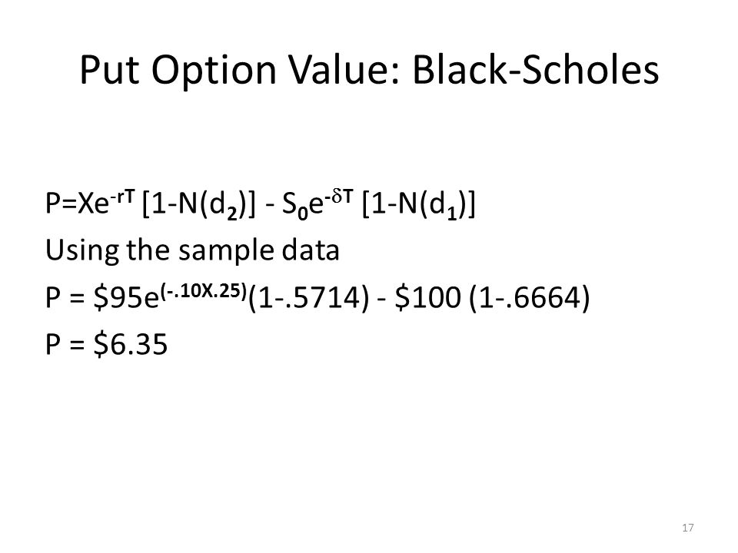Click the '$100' value in the calculation
The height and width of the screenshot is (553, 738).
click(427, 298)
